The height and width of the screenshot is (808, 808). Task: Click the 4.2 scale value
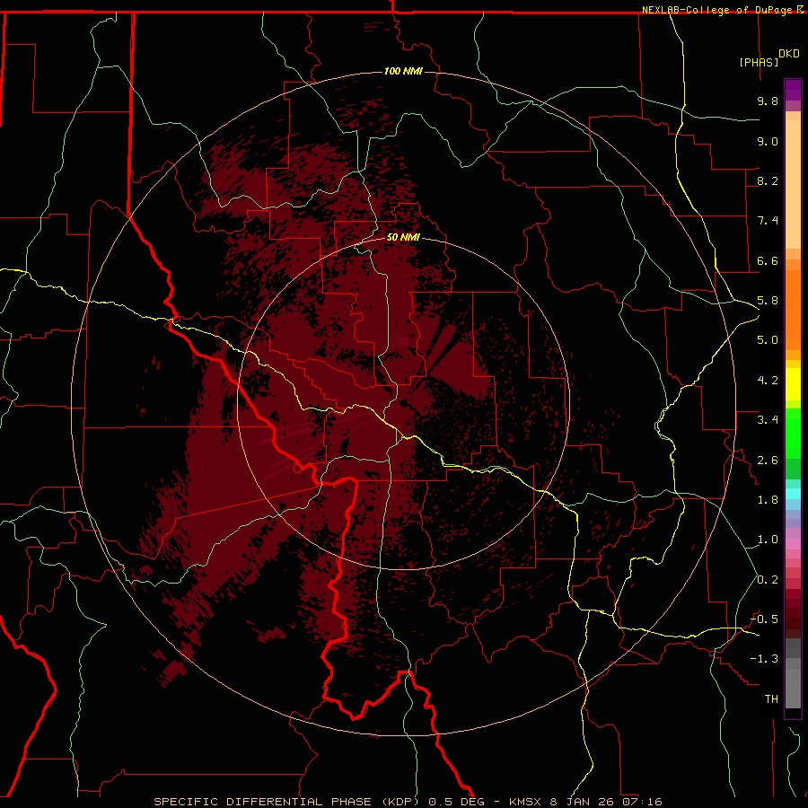pos(768,381)
